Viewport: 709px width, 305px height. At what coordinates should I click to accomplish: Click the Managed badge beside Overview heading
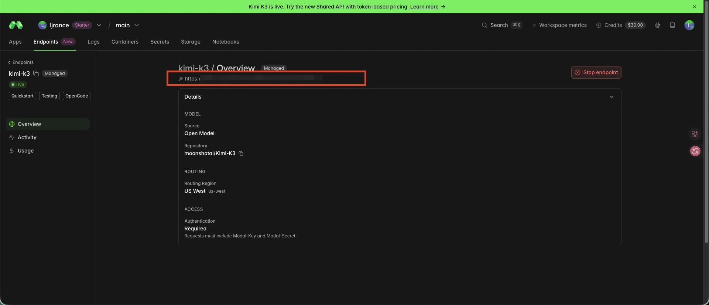(274, 68)
